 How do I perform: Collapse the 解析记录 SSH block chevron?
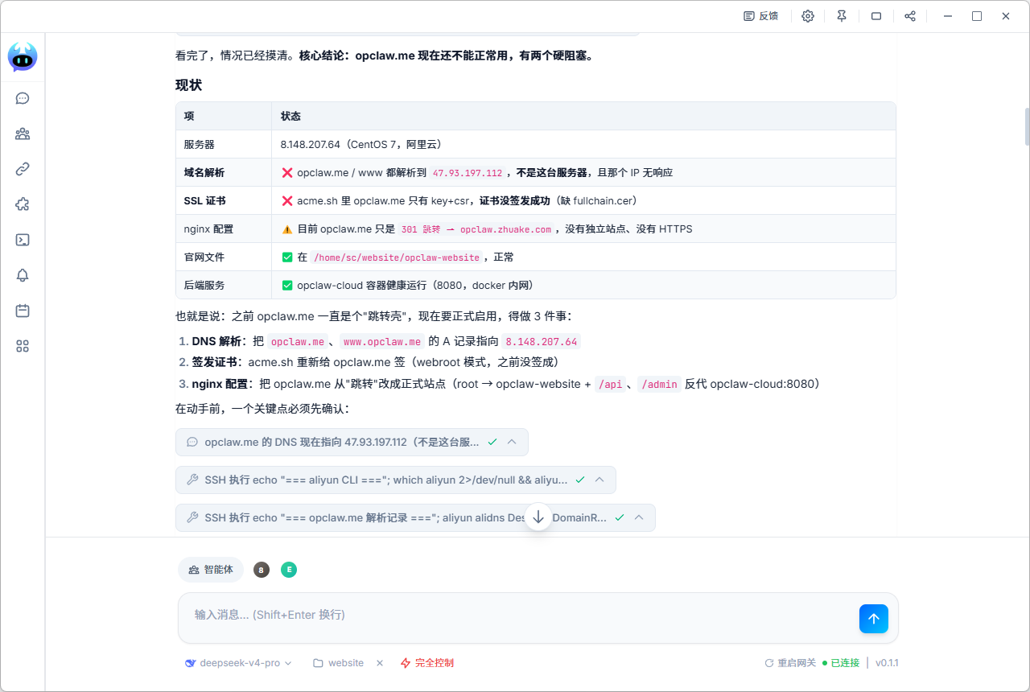click(x=639, y=517)
